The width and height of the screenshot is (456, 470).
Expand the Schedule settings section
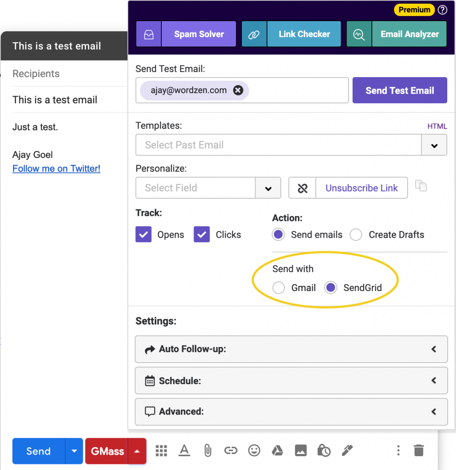(291, 380)
